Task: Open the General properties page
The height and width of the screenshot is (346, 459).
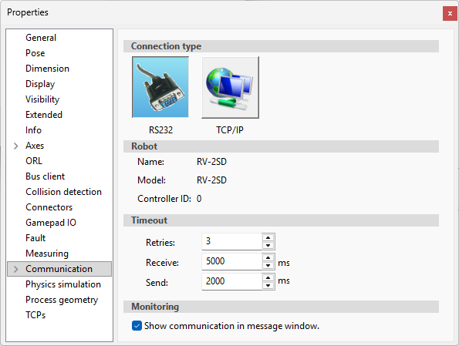Action: (41, 38)
